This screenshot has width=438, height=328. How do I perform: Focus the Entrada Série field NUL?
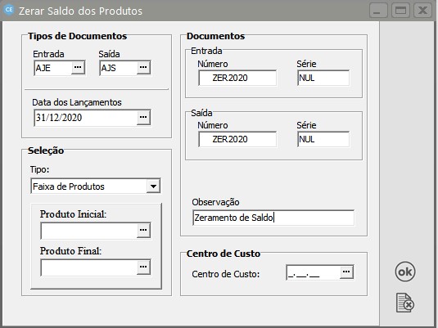tap(323, 78)
